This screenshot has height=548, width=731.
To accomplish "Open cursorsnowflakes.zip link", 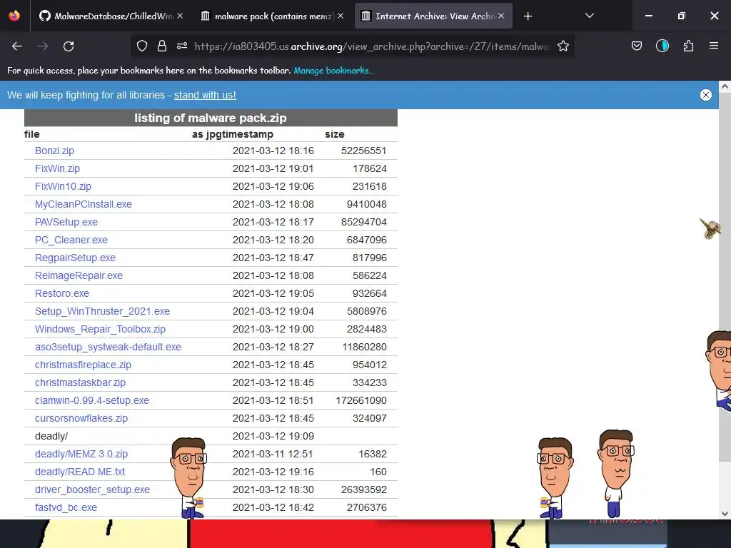I will [x=81, y=418].
